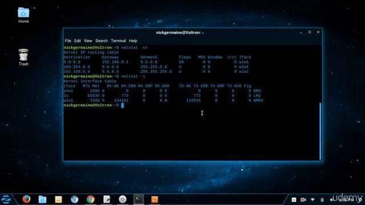The image size is (365, 205).
Task: Open the volume speaker tray icon
Action: tap(331, 200)
